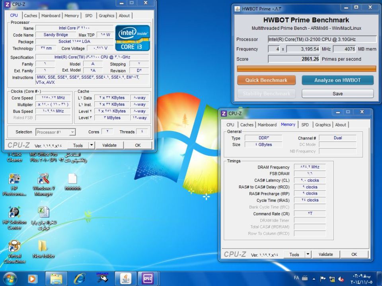Click OK in Memory CPU-Z window
Image resolution: width=382 pixels, height=286 pixels.
tap(354, 254)
